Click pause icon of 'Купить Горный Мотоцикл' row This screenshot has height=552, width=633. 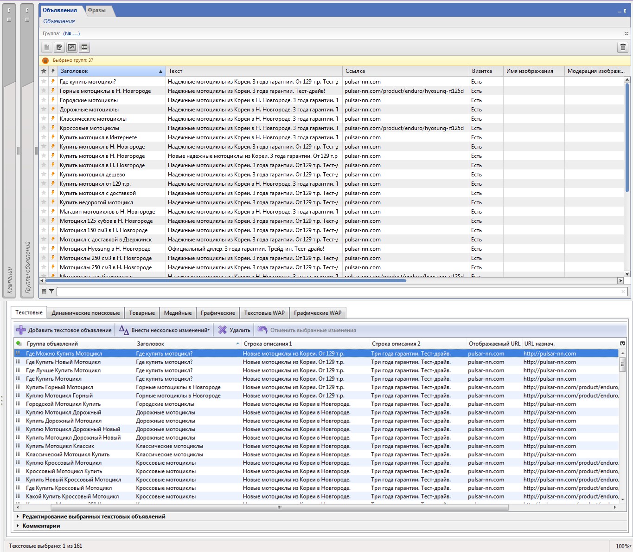18,387
